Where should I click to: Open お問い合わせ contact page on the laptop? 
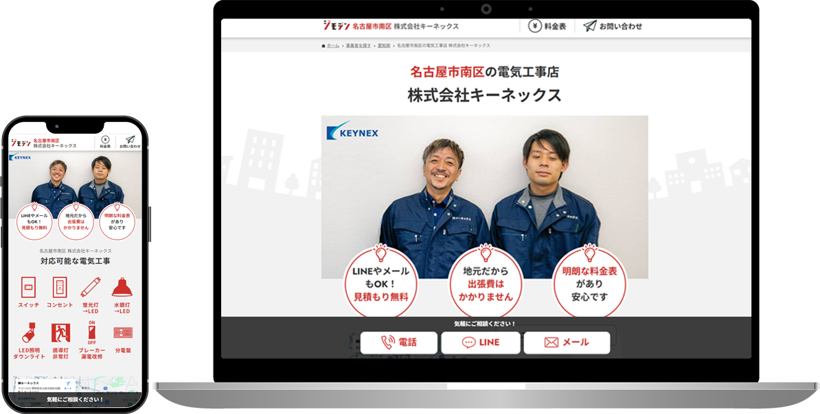coord(613,26)
